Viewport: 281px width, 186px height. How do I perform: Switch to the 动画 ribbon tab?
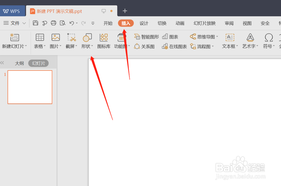pos(180,23)
